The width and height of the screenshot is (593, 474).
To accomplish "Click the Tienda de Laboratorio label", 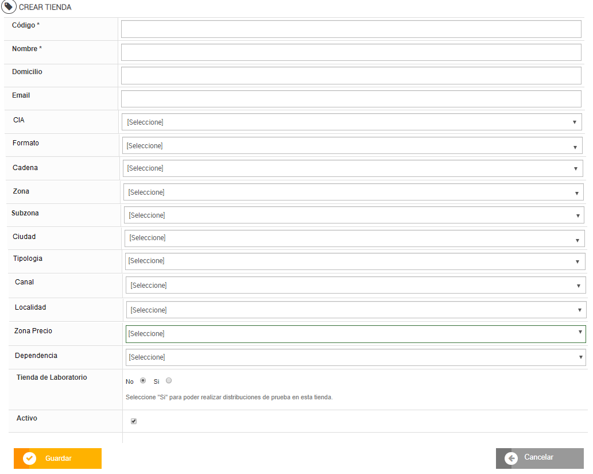I will [52, 377].
